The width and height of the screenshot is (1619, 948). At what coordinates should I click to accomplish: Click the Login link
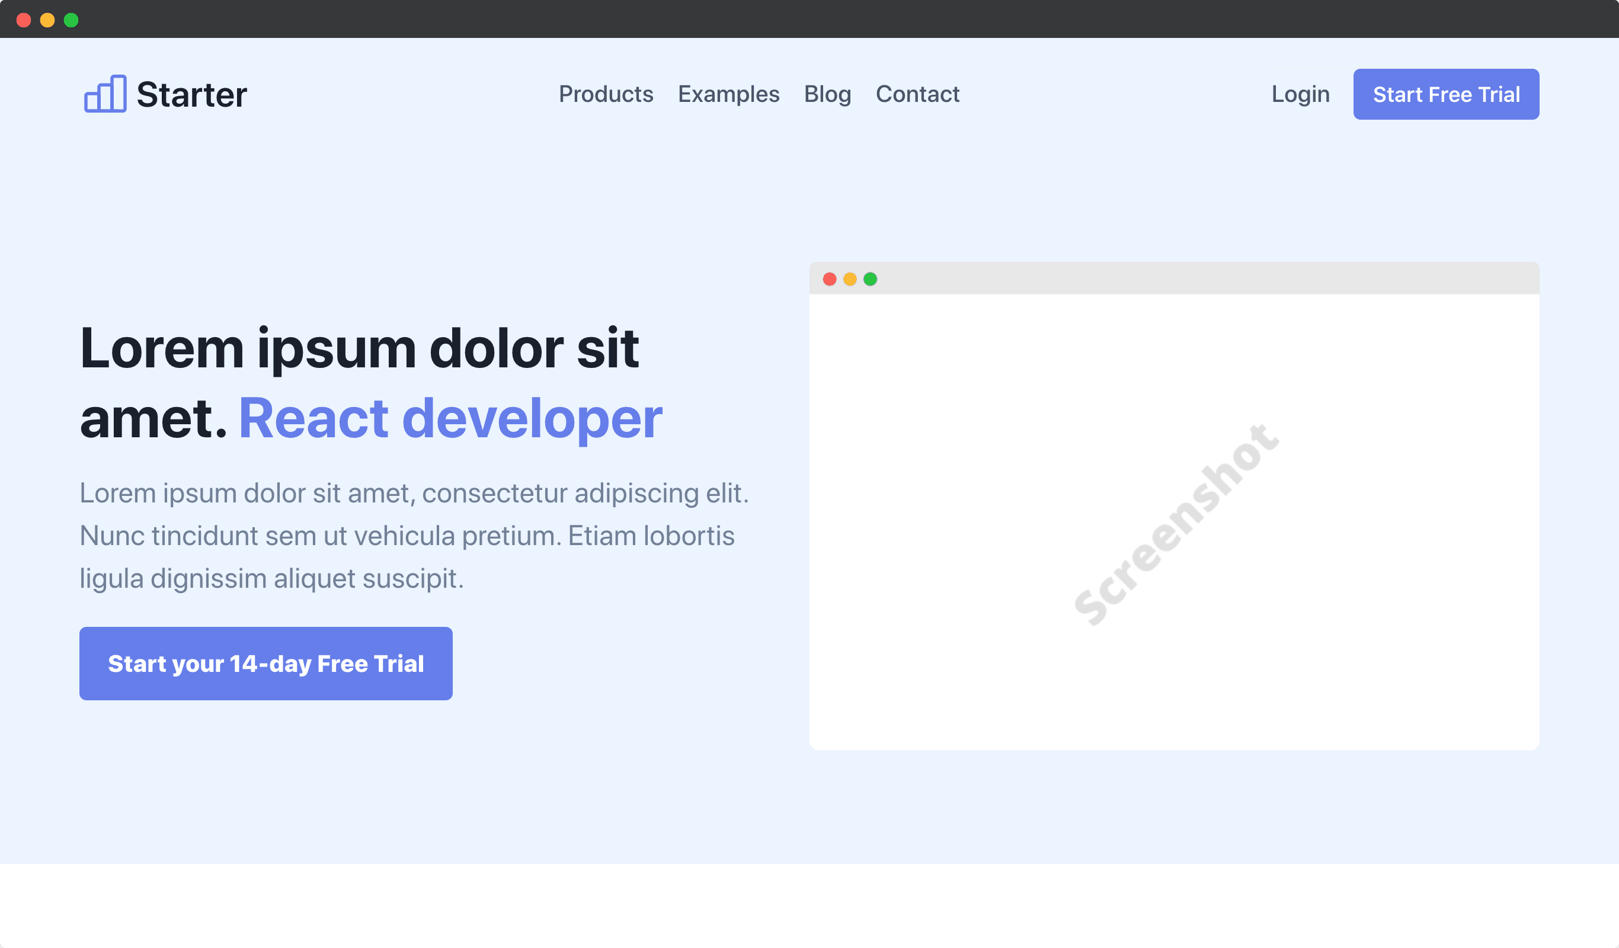[x=1300, y=94]
